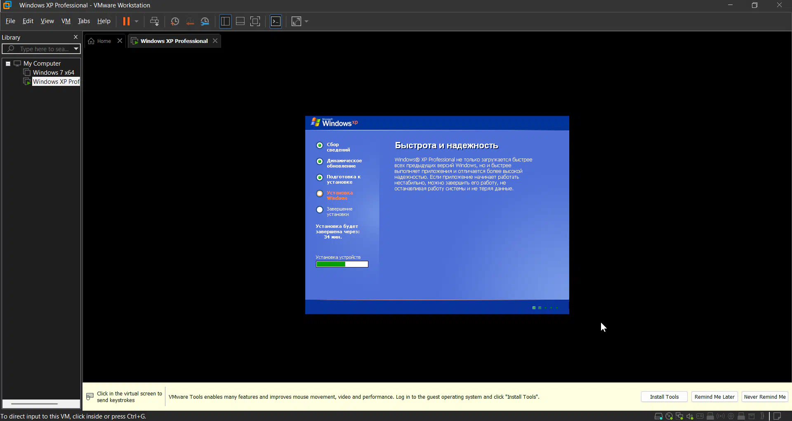
Task: Click the 'Подготовка к установке' setup step
Action: click(x=339, y=180)
